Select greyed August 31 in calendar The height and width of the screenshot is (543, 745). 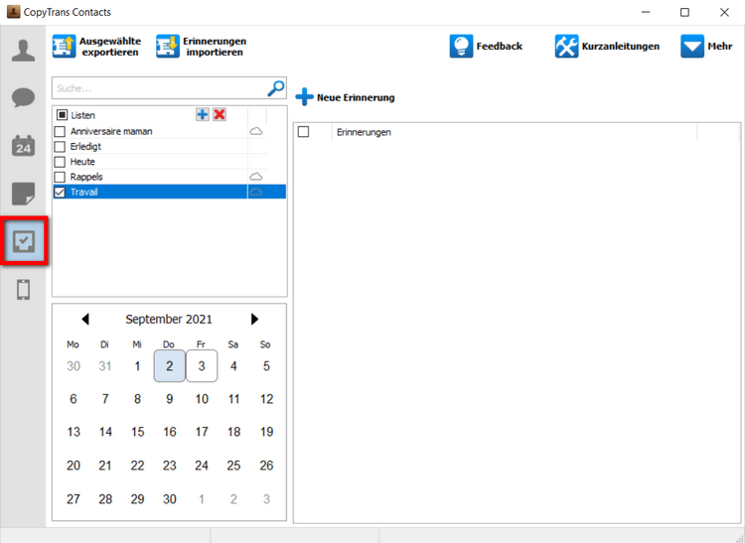105,366
